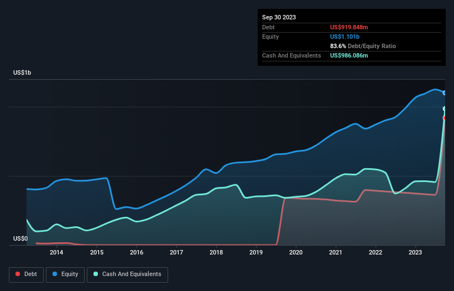This screenshot has height=291, width=454.
Task: Click the blue Equity data point marker
Action: 445,93
